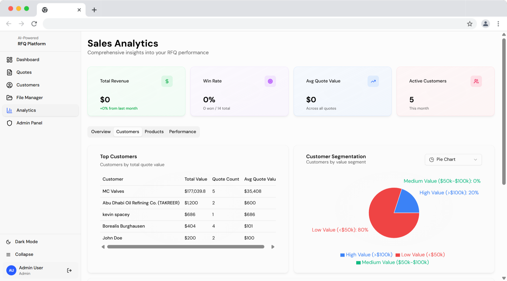
Task: Click the table's right scroll arrow
Action: click(273, 247)
